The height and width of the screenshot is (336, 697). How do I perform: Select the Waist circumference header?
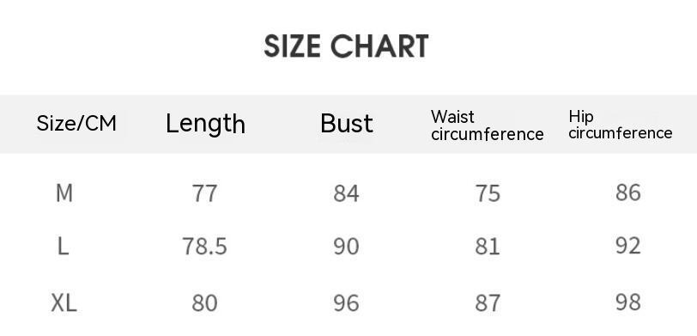488,125
